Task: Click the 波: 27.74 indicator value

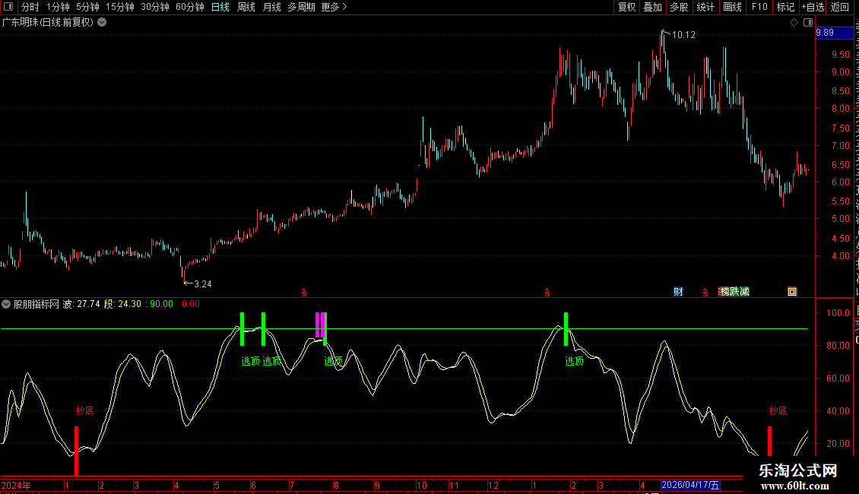Action: pos(81,304)
